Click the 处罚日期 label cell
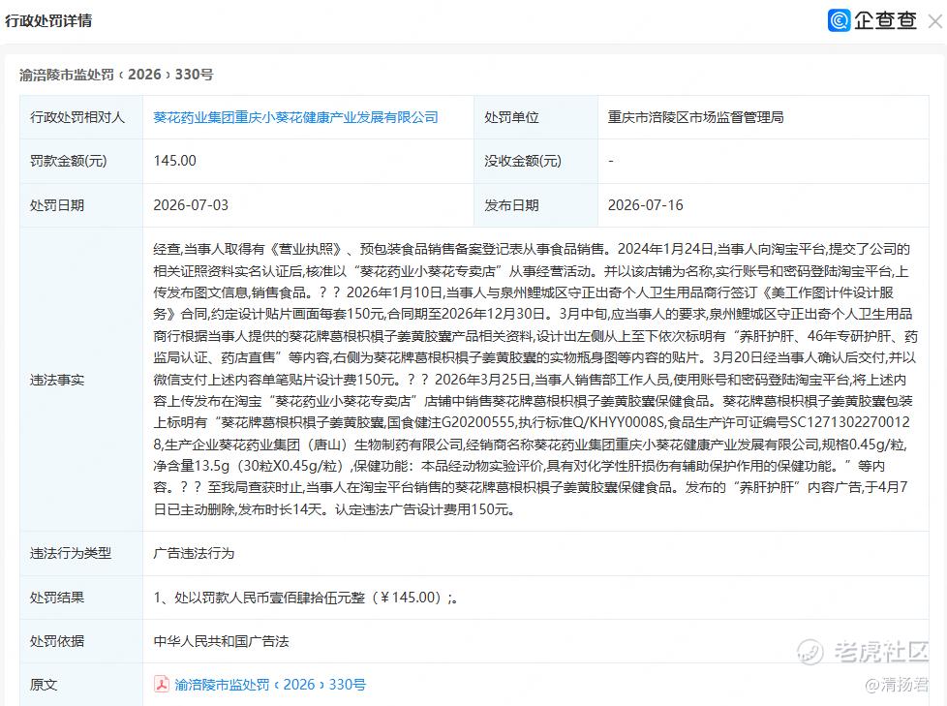 pyautogui.click(x=81, y=205)
